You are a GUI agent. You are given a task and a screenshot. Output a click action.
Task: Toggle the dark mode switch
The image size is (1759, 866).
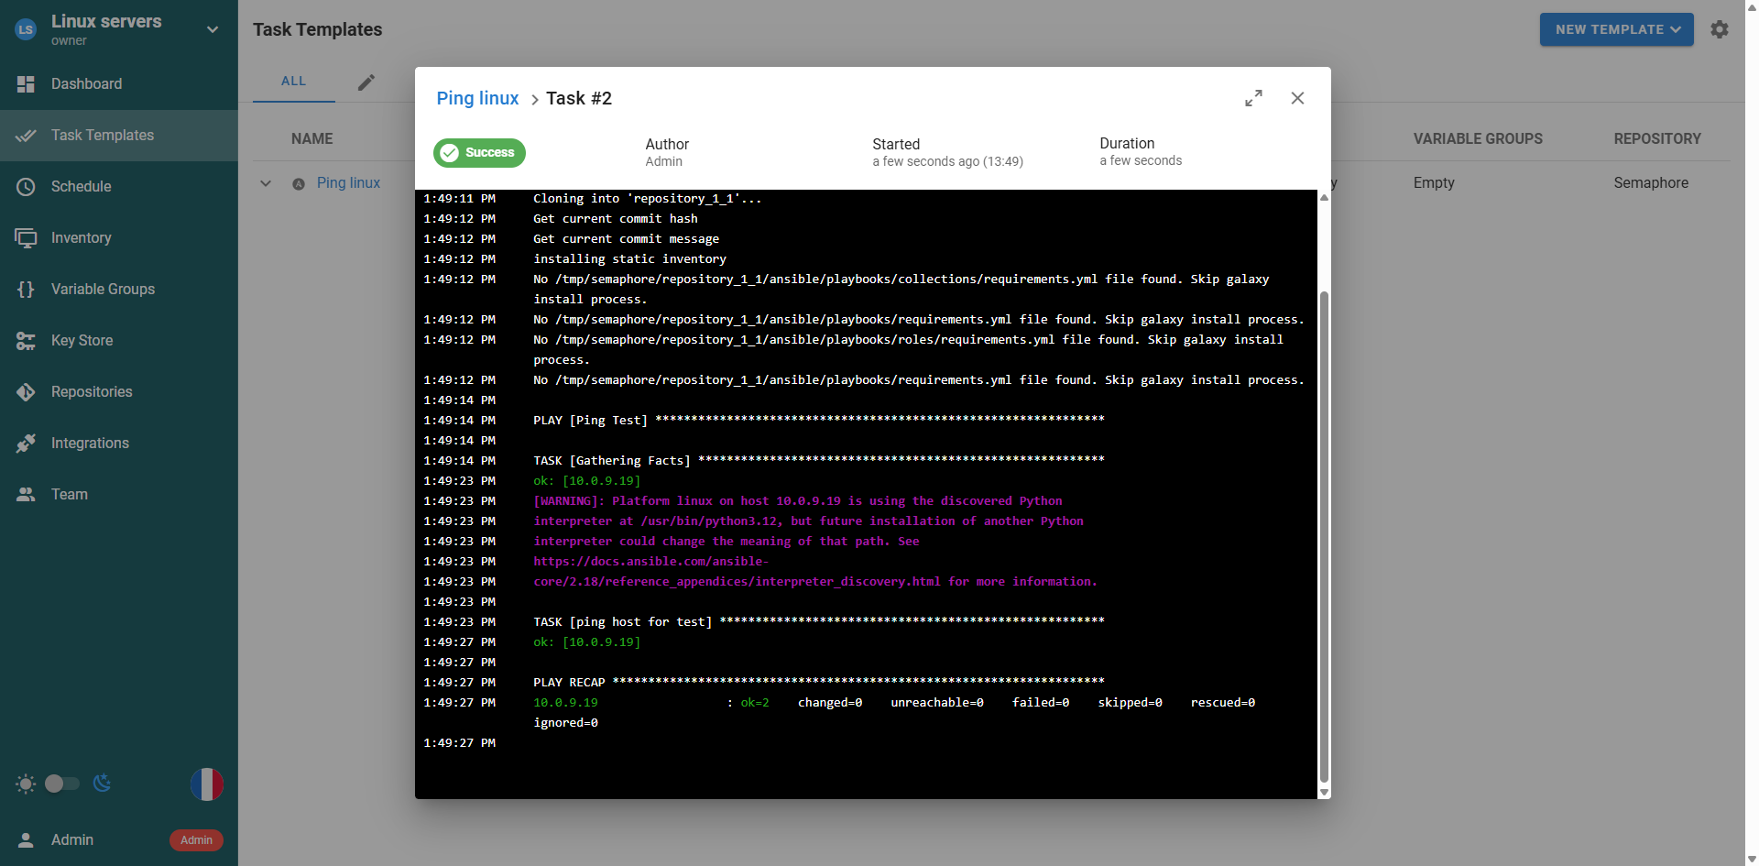(x=62, y=784)
